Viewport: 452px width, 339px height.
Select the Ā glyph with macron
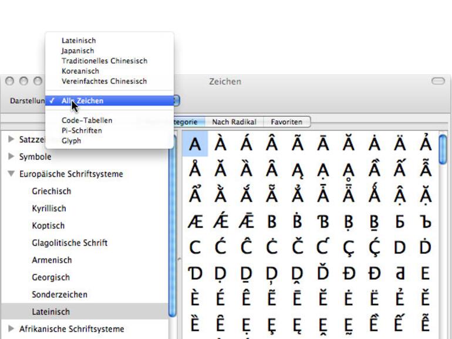coord(323,144)
